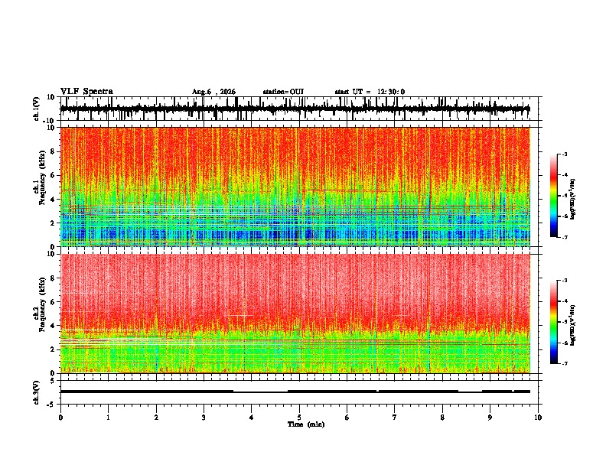Viewport: 606px width, 468px height.
Task: Click the time axis tick label "1"
Action: [x=108, y=418]
